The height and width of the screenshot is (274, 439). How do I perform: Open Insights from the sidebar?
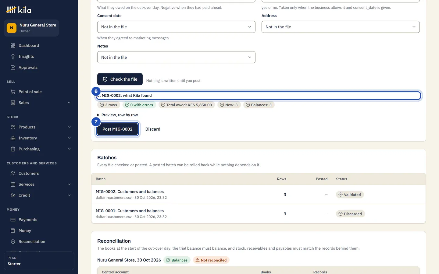pyautogui.click(x=39, y=56)
